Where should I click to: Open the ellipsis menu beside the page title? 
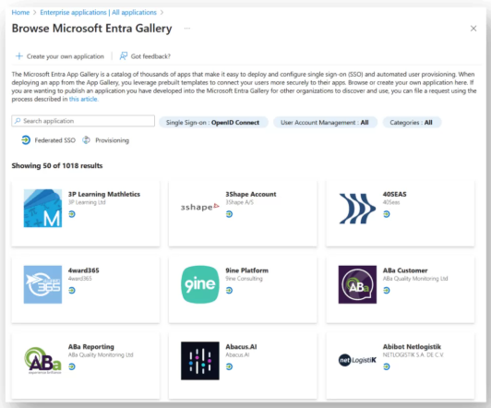click(187, 29)
